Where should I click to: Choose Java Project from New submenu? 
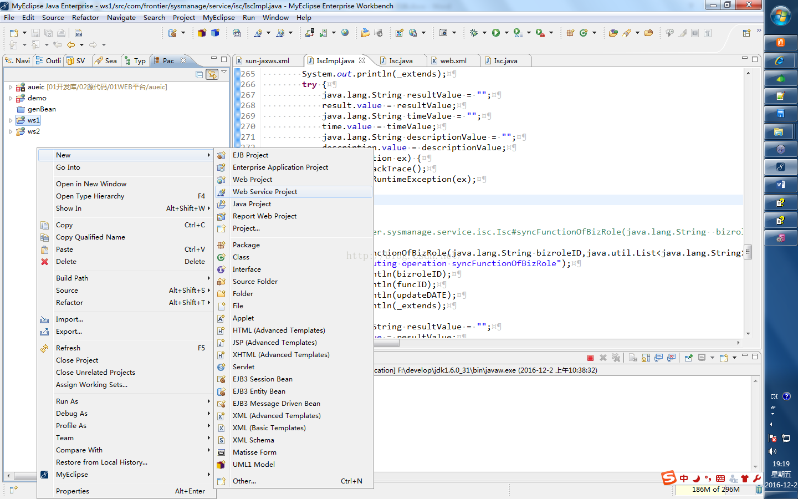pyautogui.click(x=294, y=204)
